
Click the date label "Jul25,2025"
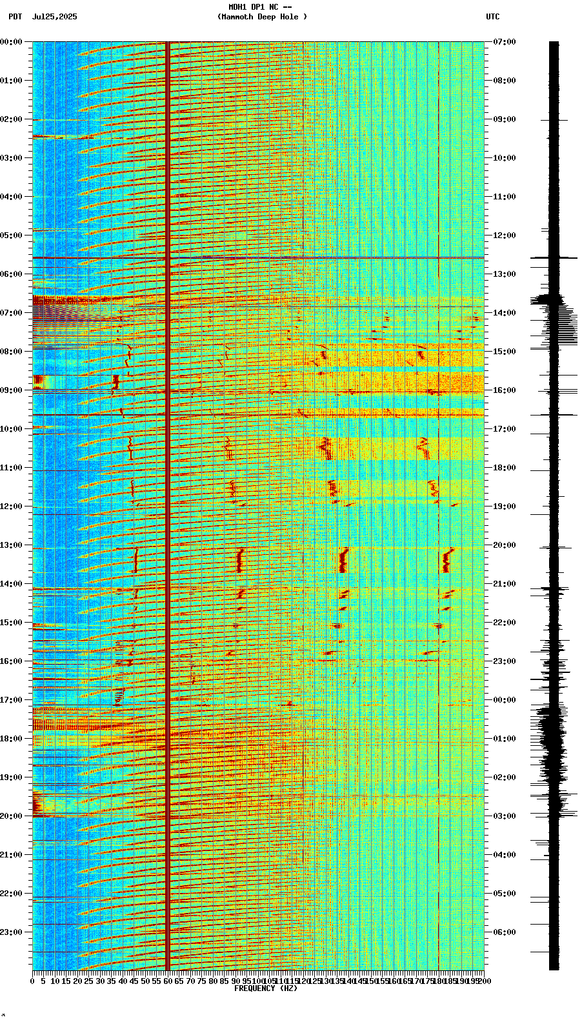[54, 17]
